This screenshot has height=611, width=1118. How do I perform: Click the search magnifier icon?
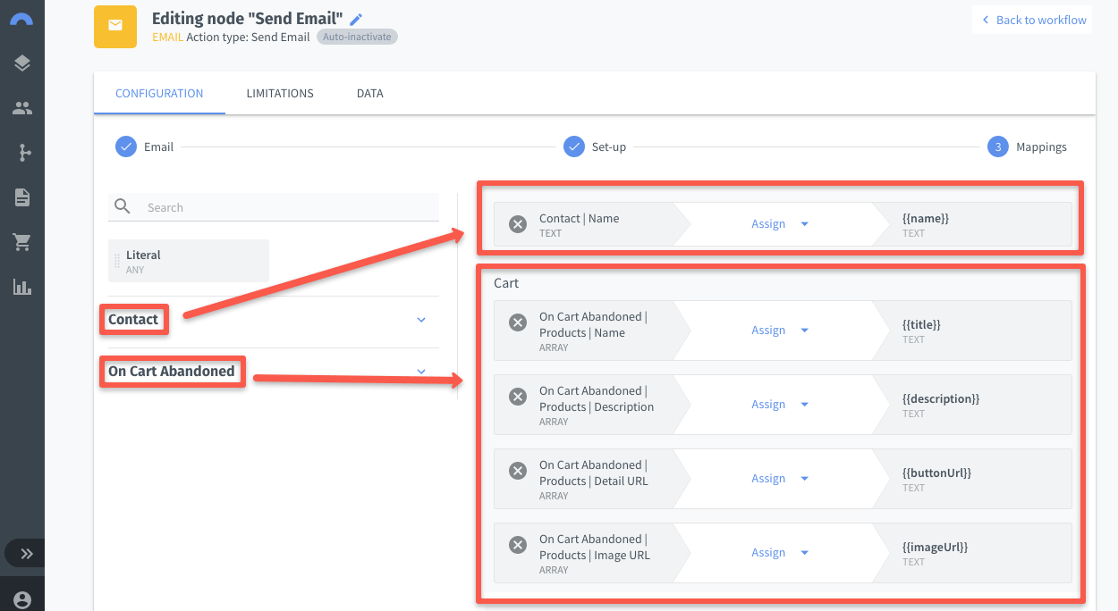pyautogui.click(x=123, y=207)
